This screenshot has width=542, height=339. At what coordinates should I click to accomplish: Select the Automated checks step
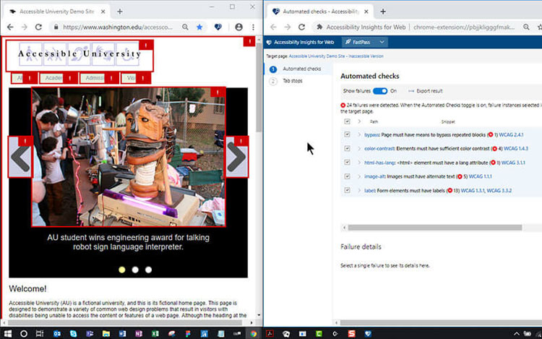pos(301,69)
